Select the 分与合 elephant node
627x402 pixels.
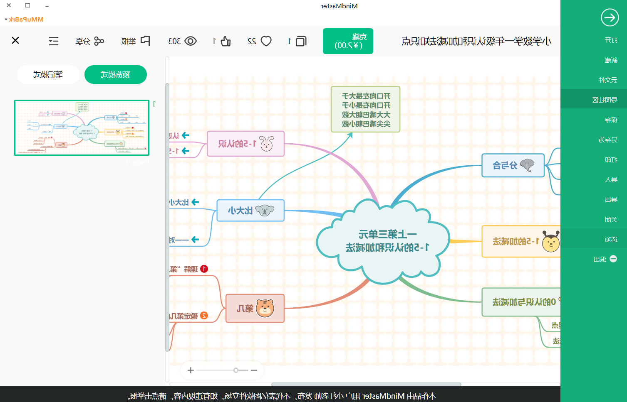(513, 165)
